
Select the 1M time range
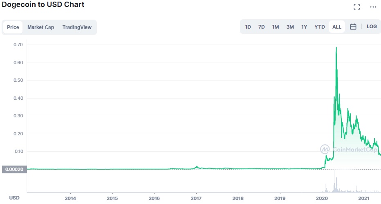tap(275, 27)
